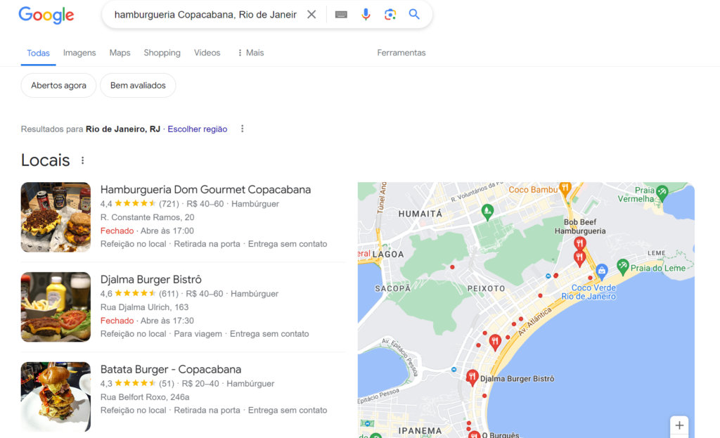This screenshot has height=438, width=720.
Task: Click the Praia Vermelha green beach pin
Action: coord(662,193)
